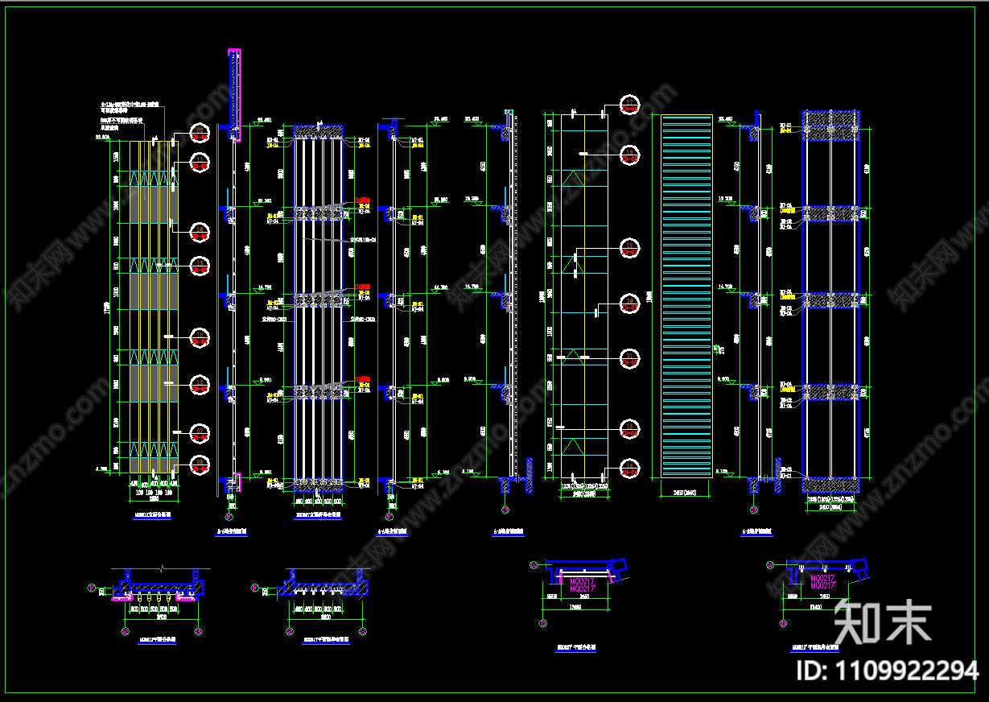Click the yellow-gridded curtain wall elevation
Screen dimensions: 989x702
pyautogui.click(x=144, y=306)
